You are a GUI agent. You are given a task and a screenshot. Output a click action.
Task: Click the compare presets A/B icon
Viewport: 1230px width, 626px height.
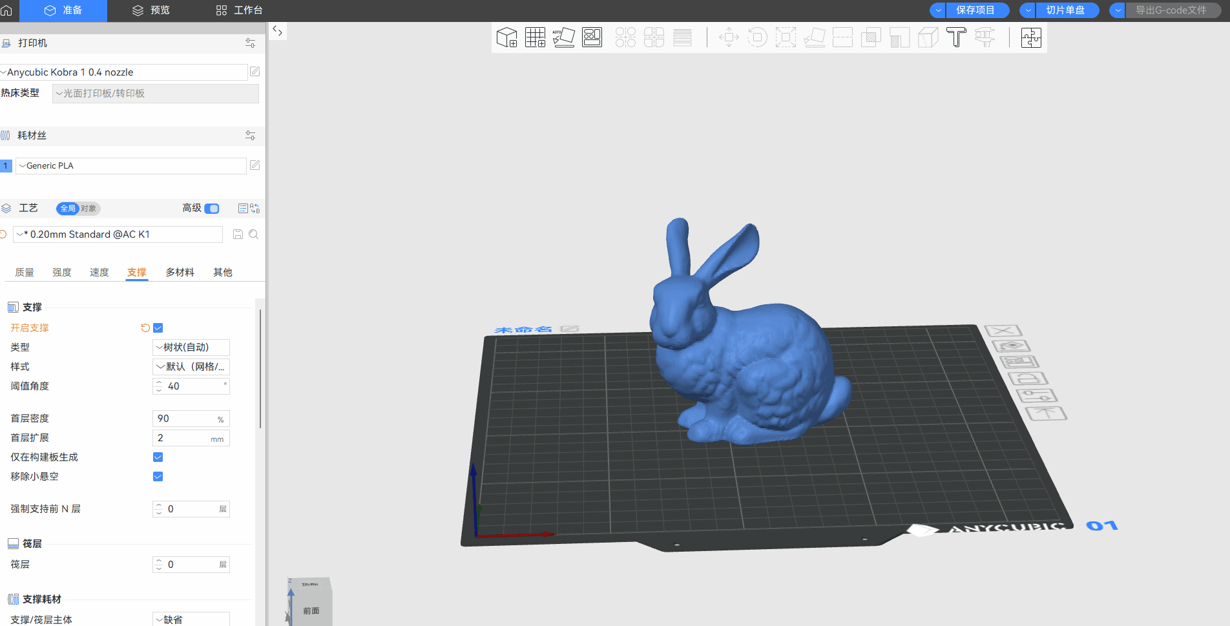(255, 209)
